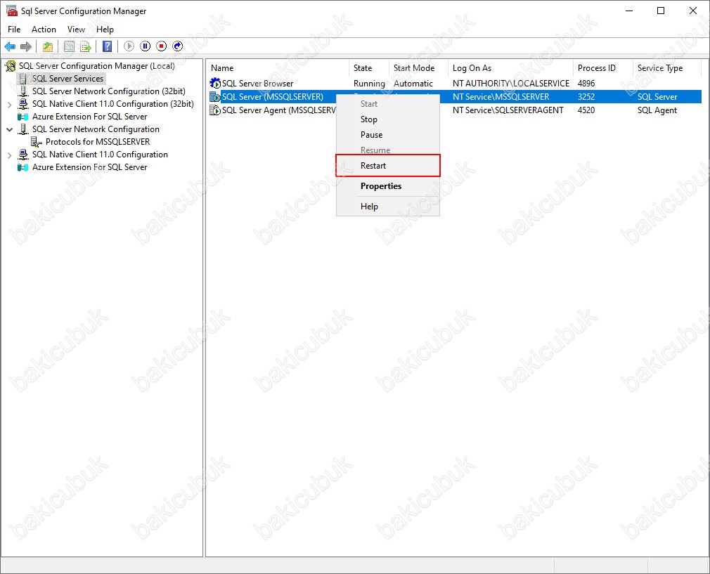Choose Pause from the context menu
Image resolution: width=710 pixels, height=574 pixels.
coord(387,135)
